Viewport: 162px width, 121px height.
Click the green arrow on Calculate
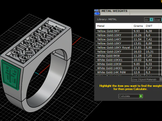[x=141, y=96]
